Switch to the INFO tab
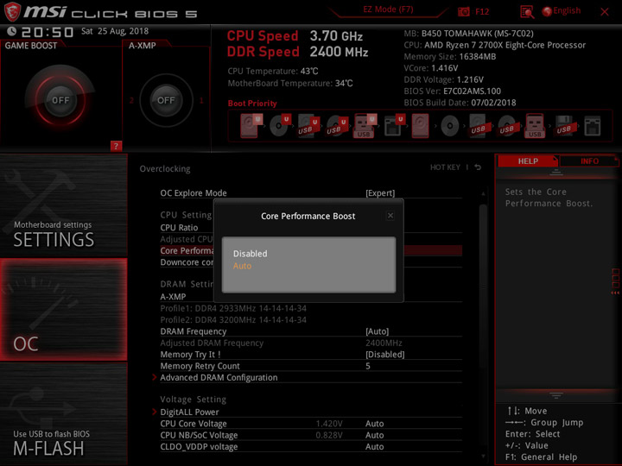Viewport: 622px width, 466px height. [589, 161]
